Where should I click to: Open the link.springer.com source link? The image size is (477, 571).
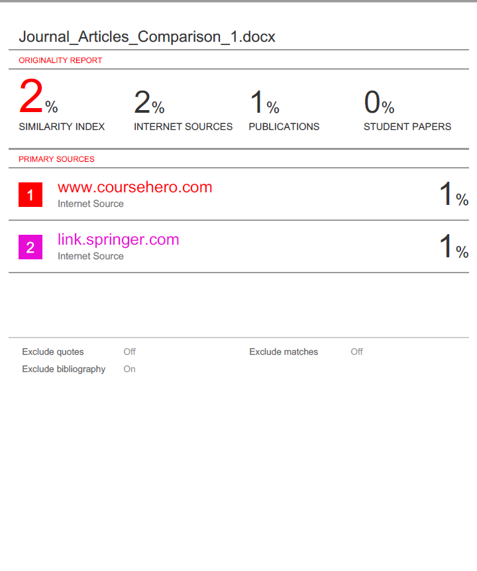(119, 239)
